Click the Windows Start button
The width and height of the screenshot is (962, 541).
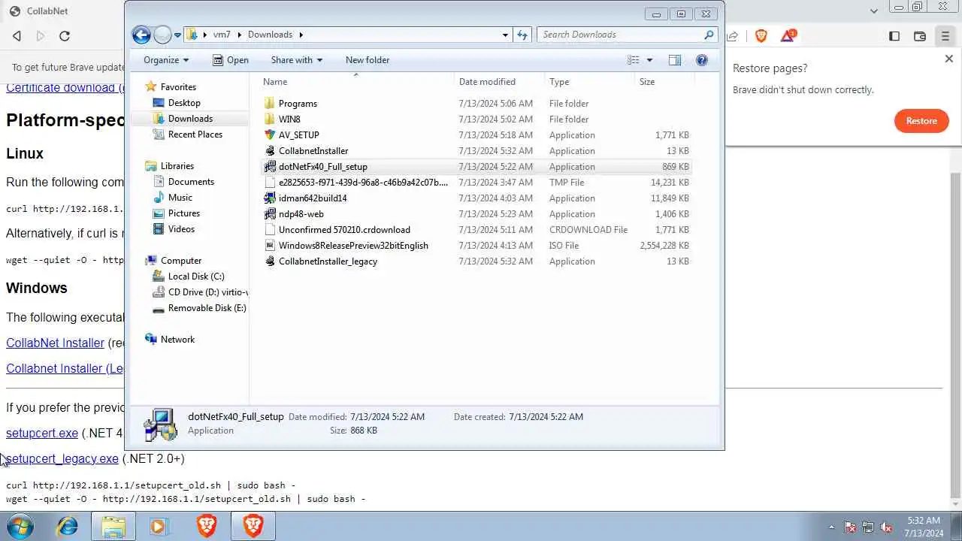(21, 526)
